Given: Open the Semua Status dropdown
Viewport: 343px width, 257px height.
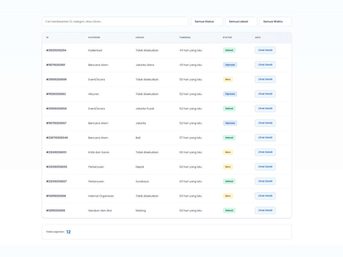Looking at the screenshot, I should 207,21.
